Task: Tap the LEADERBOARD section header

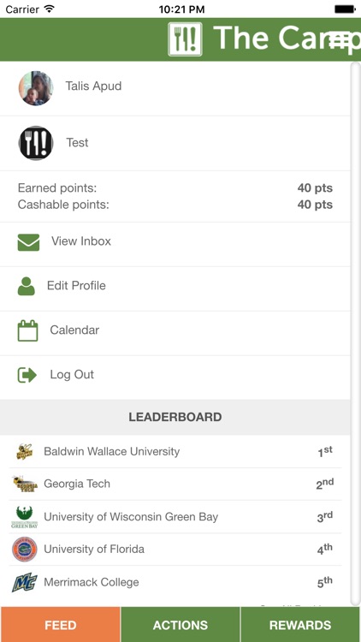Action: click(x=175, y=417)
